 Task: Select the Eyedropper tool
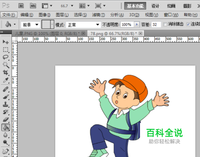[6, 80]
